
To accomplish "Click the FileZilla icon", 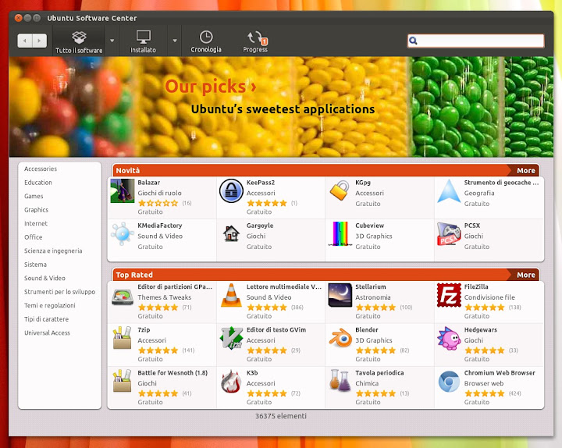I will pyautogui.click(x=449, y=295).
